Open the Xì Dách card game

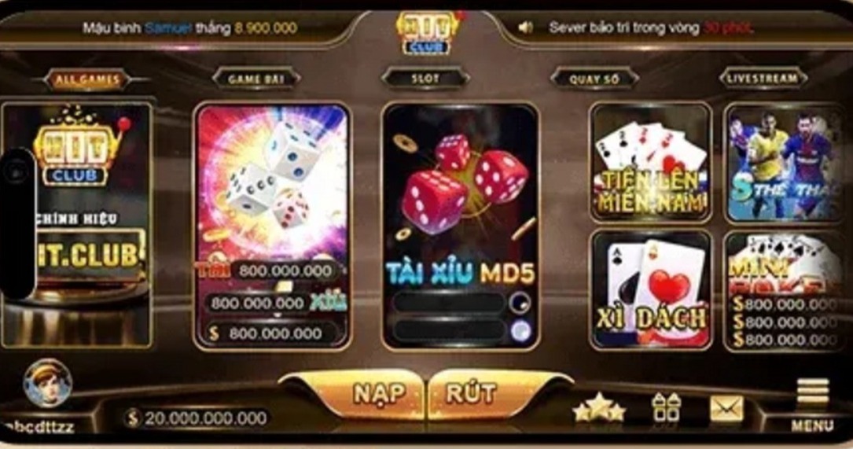tap(651, 290)
